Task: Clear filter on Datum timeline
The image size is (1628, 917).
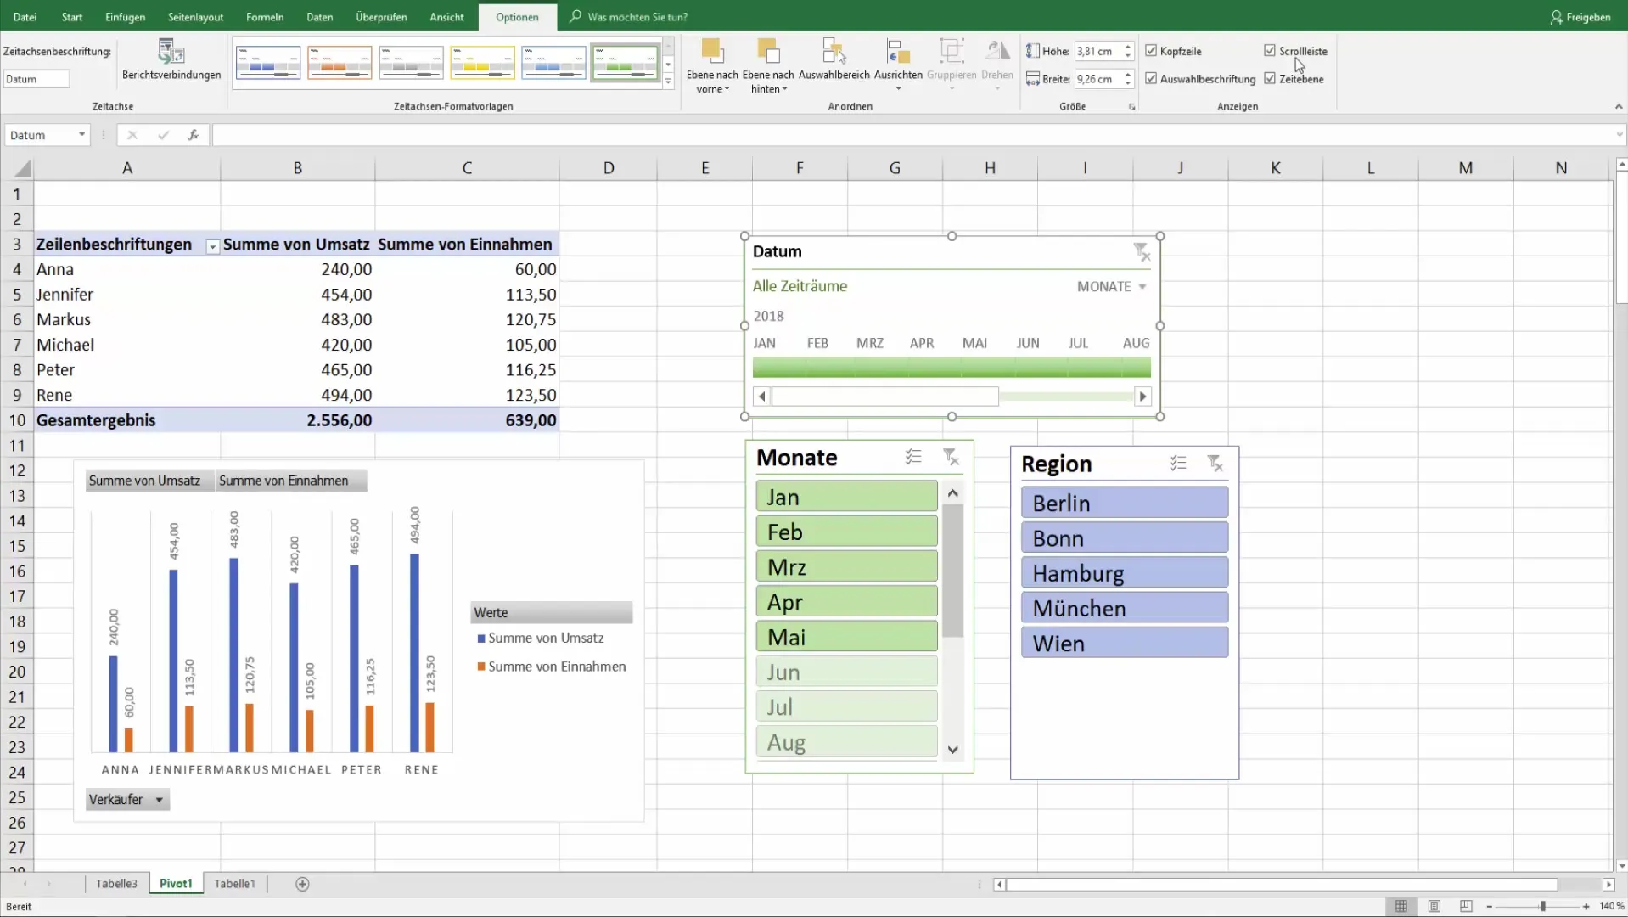Action: coord(1142,251)
